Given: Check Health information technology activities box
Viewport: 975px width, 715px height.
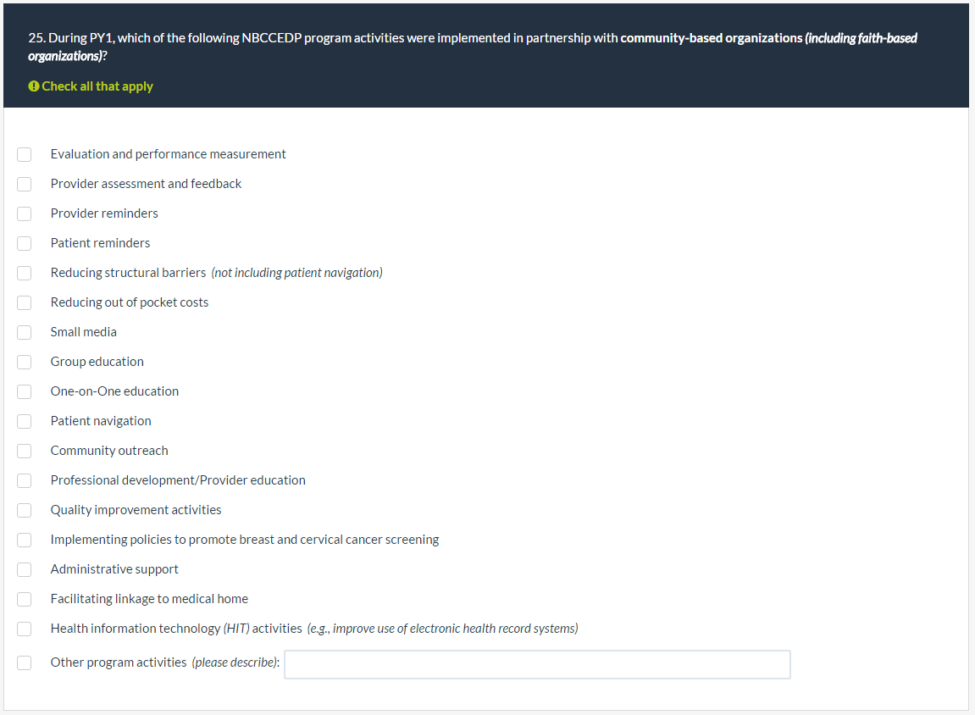Looking at the screenshot, I should coord(25,629).
